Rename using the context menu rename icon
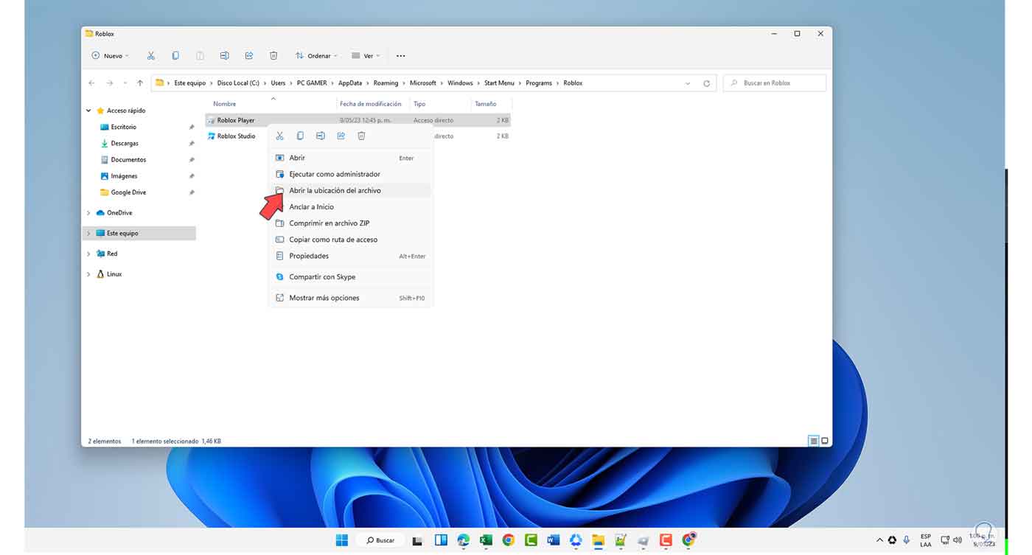Screen dimensions: 1032x555 click(x=321, y=136)
